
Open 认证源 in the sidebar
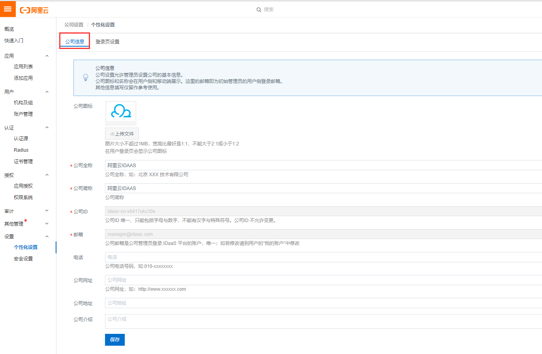(21, 138)
